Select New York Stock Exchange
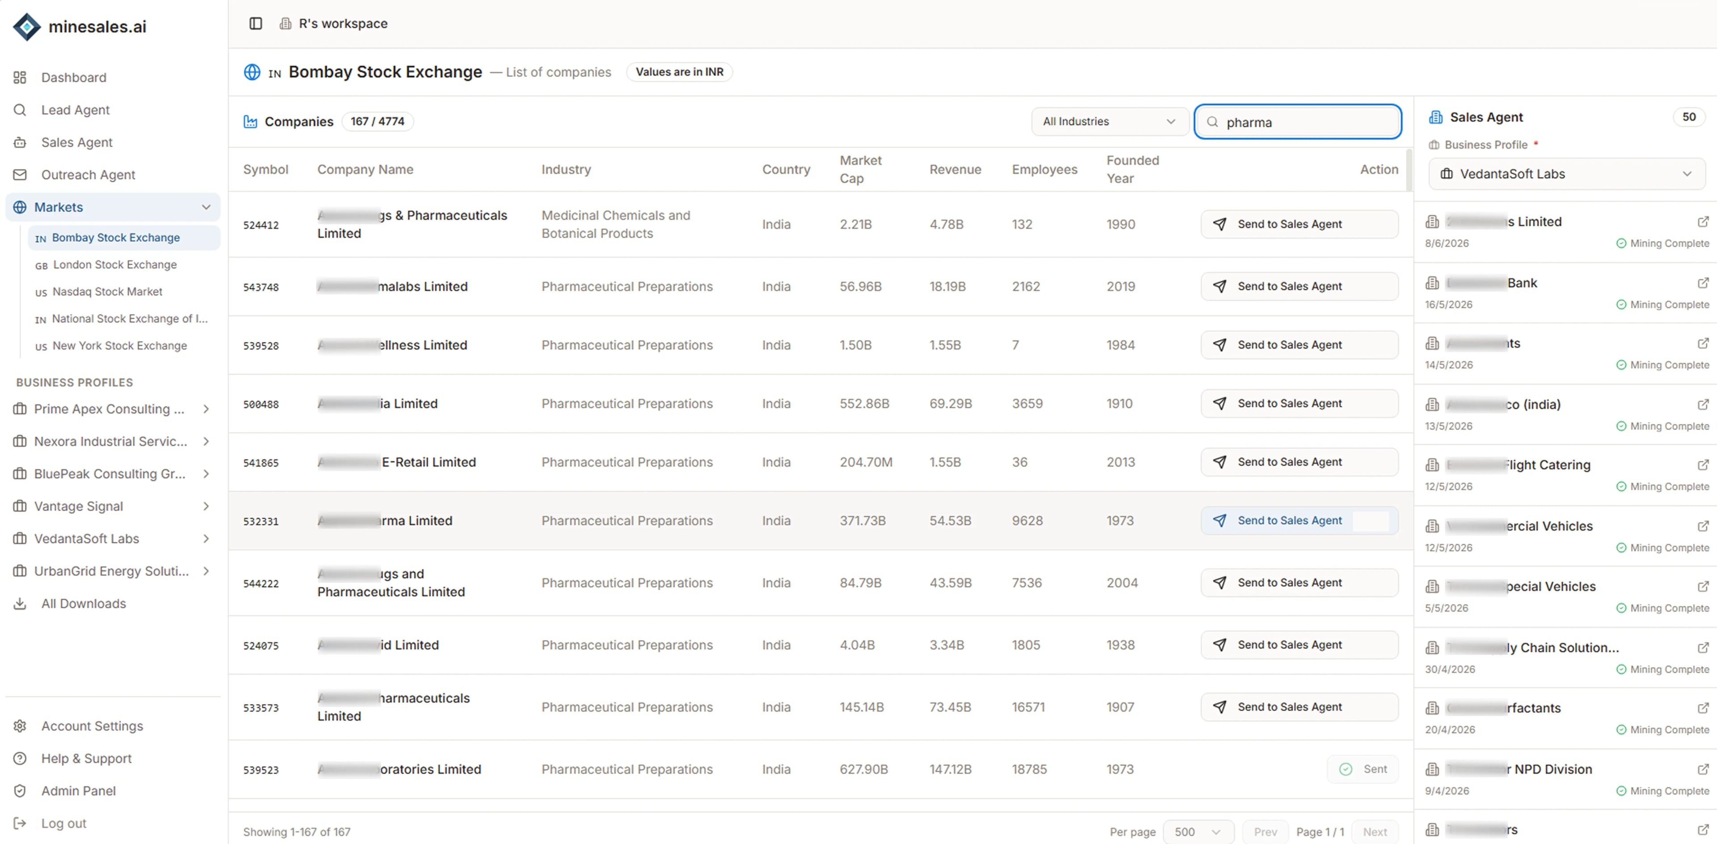This screenshot has width=1717, height=844. tap(119, 346)
